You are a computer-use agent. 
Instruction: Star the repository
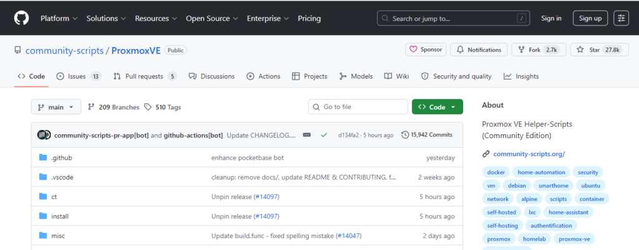(x=599, y=50)
